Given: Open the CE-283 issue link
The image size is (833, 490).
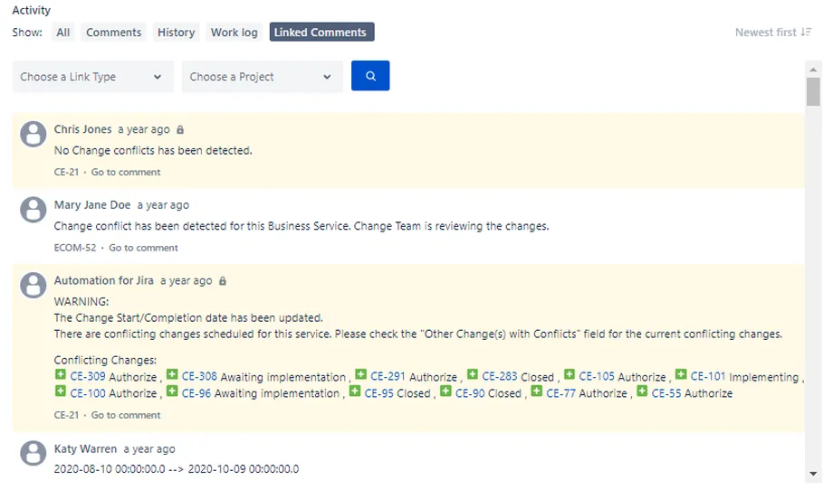Looking at the screenshot, I should pos(500,376).
